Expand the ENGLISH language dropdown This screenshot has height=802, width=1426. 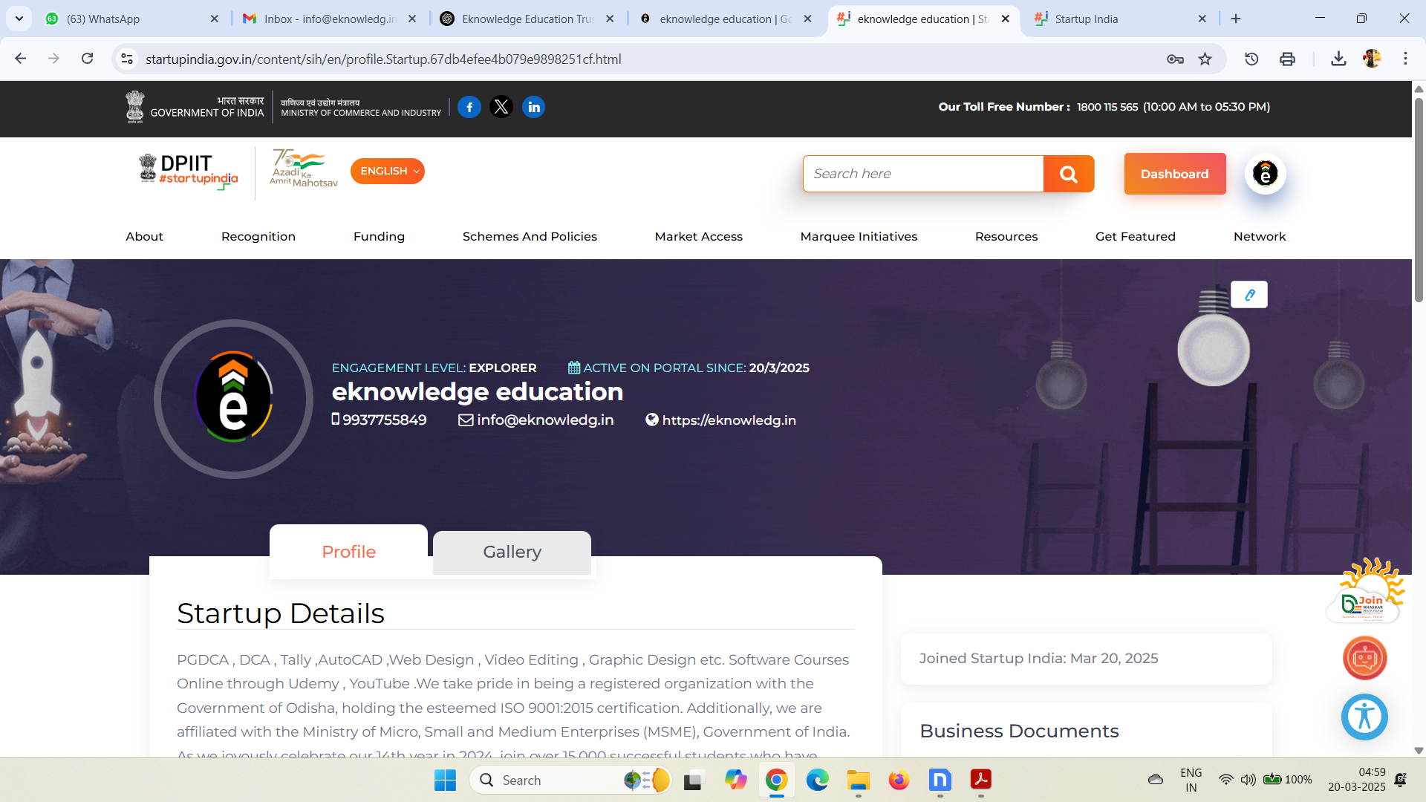click(x=388, y=172)
